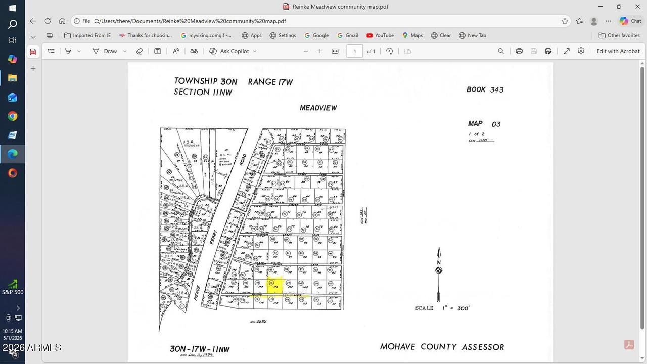Open PDF viewer settings gear

[581, 51]
